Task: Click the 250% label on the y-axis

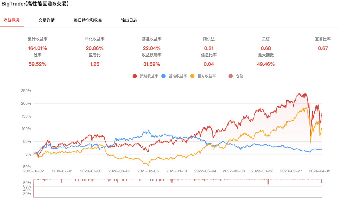Action: point(26,91)
